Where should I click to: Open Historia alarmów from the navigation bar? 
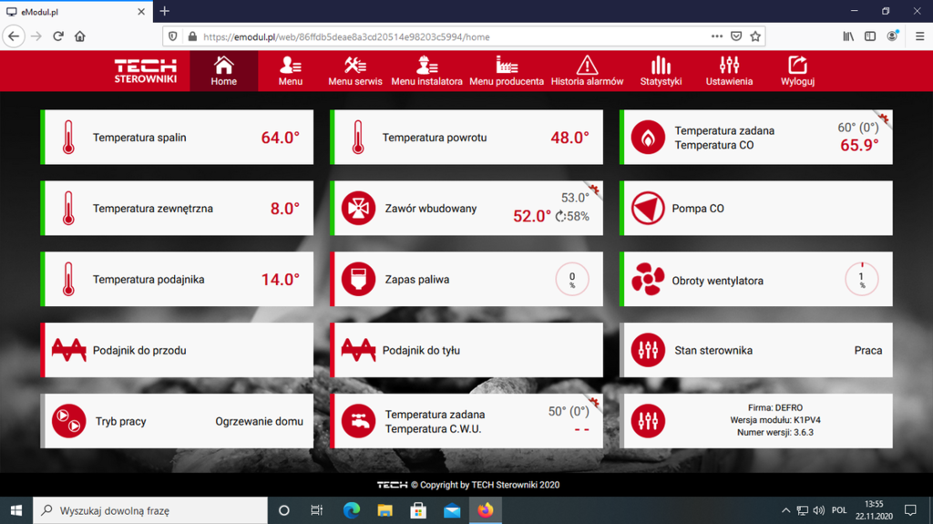(x=587, y=70)
